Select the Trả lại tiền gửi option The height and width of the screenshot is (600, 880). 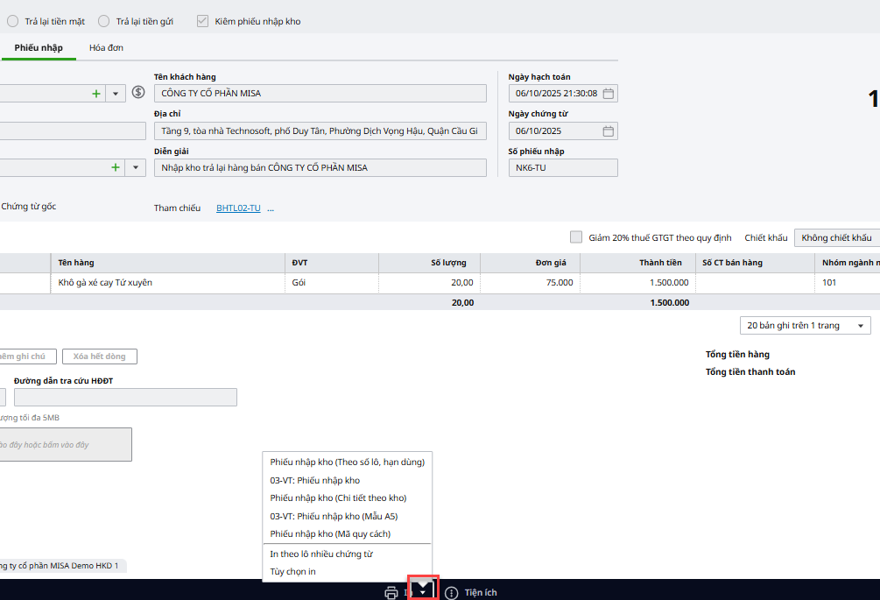[104, 21]
